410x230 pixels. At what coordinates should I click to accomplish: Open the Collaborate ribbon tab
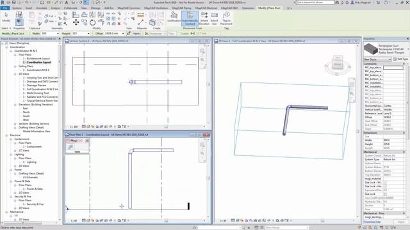[70, 8]
